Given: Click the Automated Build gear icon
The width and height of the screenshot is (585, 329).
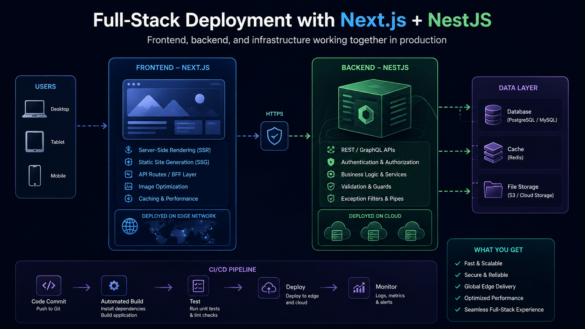Looking at the screenshot, I should point(114,286).
